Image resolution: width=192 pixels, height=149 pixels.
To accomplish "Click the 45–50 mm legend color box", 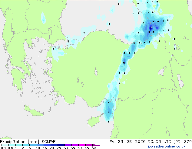I will [x=89, y=145].
